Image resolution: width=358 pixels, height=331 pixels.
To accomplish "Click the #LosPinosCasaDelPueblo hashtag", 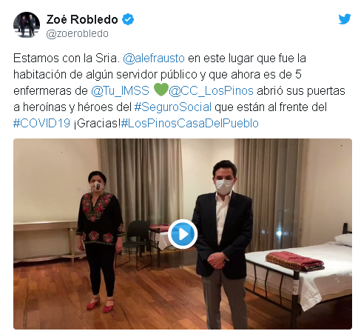I will pos(190,123).
